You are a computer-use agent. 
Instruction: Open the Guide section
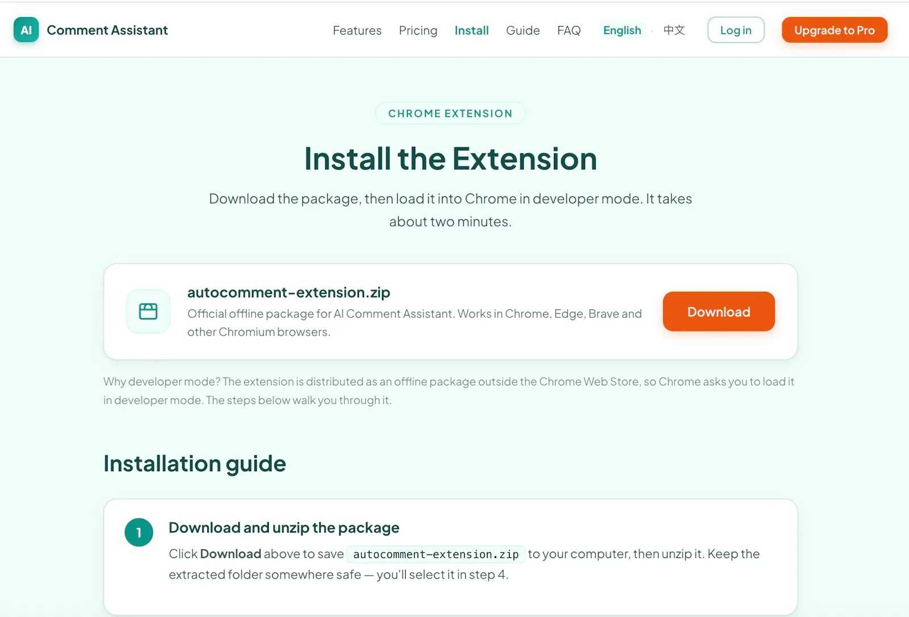click(x=523, y=31)
